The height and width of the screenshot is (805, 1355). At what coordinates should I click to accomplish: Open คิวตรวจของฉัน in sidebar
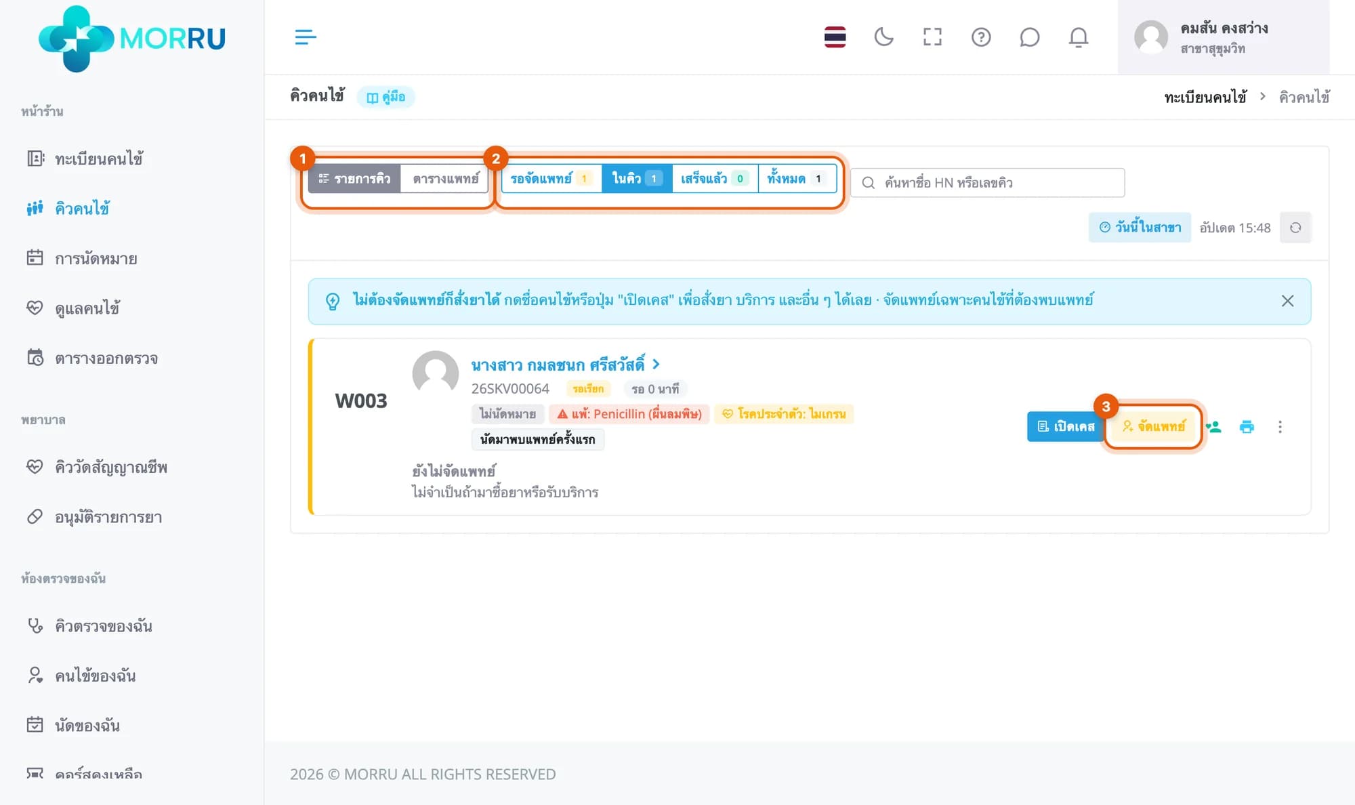(103, 625)
